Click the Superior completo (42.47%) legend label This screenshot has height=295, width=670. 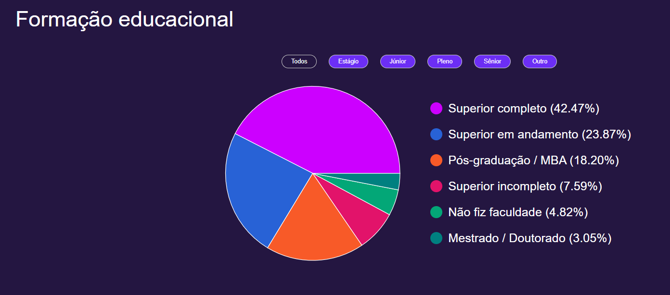[524, 108]
